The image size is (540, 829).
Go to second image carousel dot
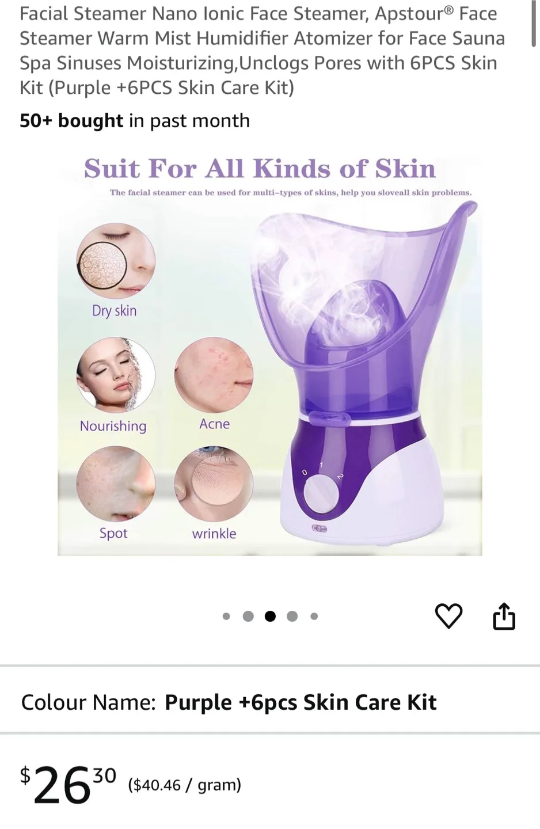click(x=248, y=617)
